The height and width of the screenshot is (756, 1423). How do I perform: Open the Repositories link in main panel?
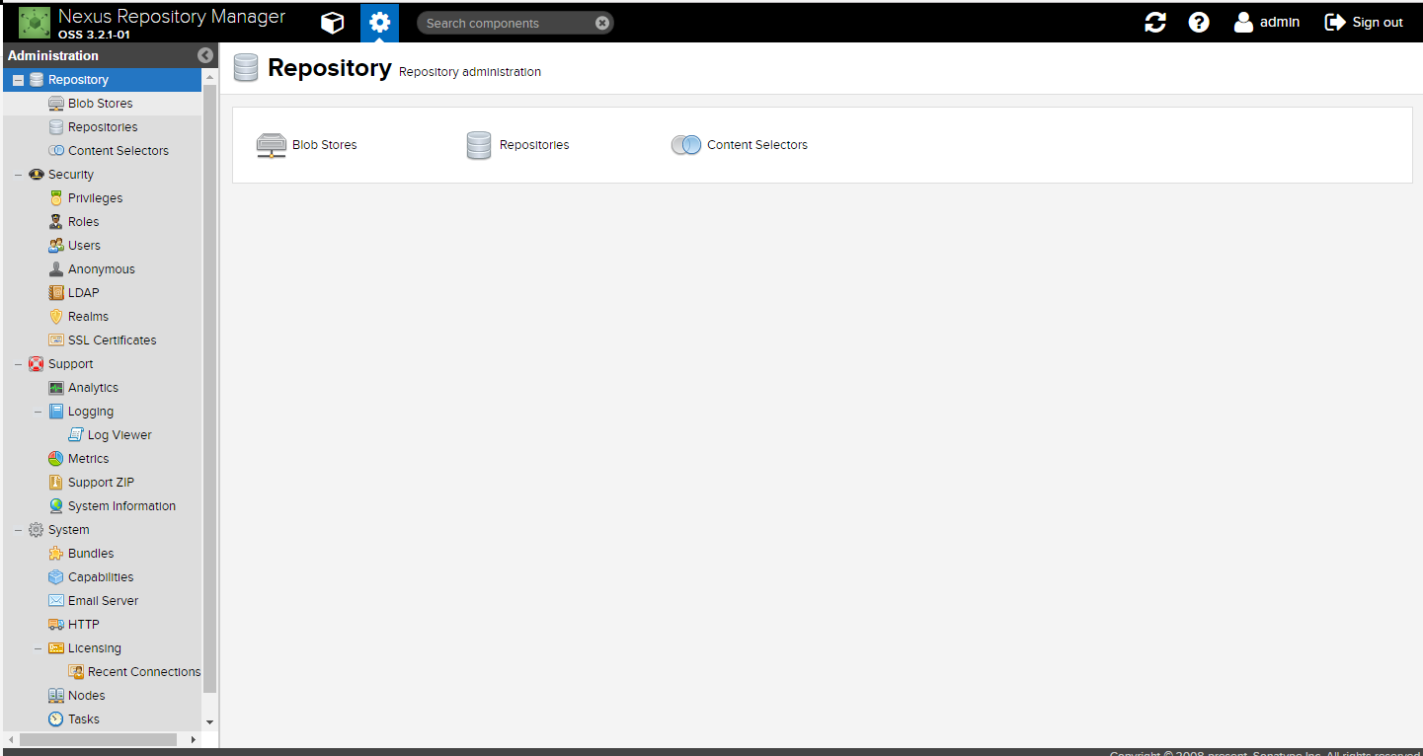(534, 145)
